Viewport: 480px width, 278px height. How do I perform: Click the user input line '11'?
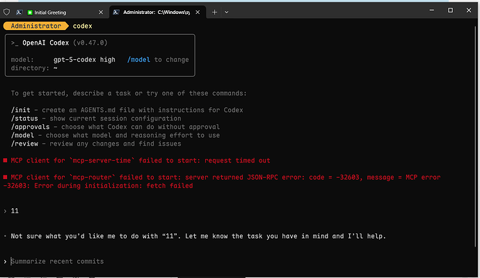click(15, 211)
